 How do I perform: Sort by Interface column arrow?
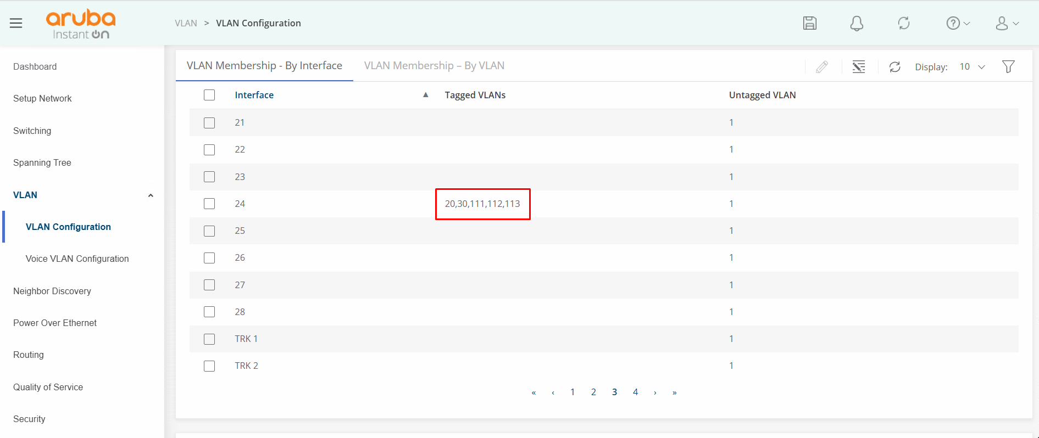coord(425,95)
